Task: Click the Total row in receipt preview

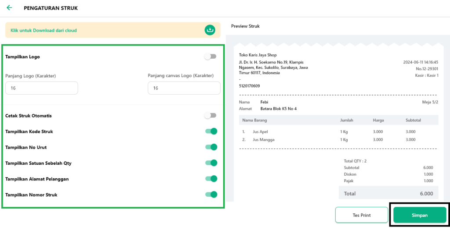Action: pos(388,193)
